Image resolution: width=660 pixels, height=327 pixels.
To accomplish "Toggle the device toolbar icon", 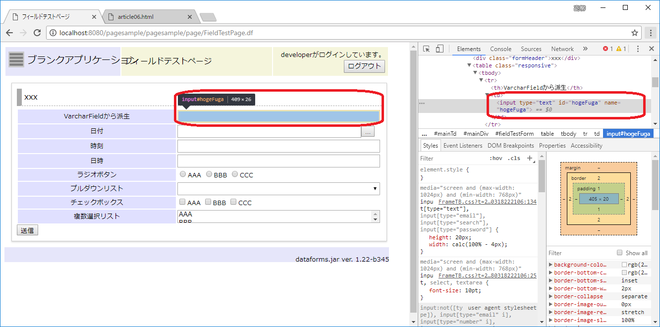I will point(440,49).
